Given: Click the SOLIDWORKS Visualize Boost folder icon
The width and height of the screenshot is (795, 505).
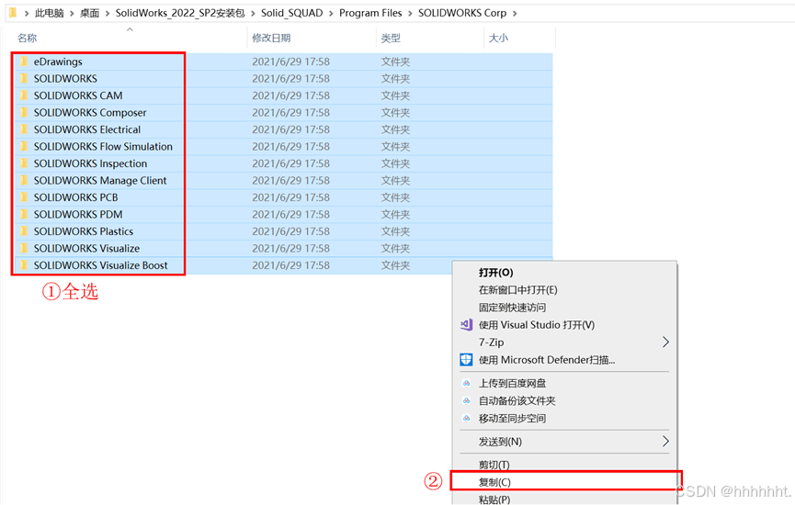Looking at the screenshot, I should 24,265.
